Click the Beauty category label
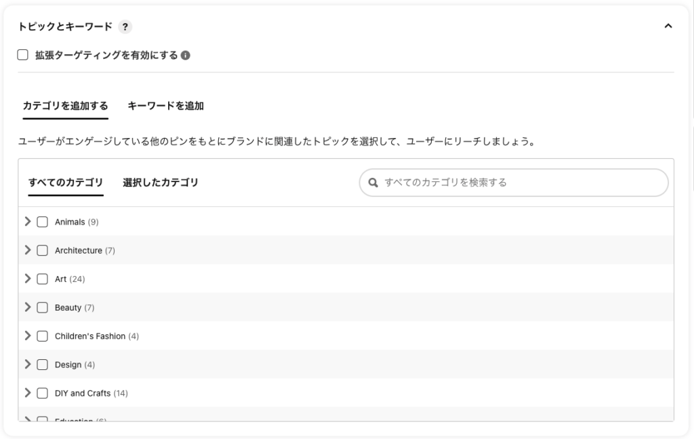 (68, 307)
